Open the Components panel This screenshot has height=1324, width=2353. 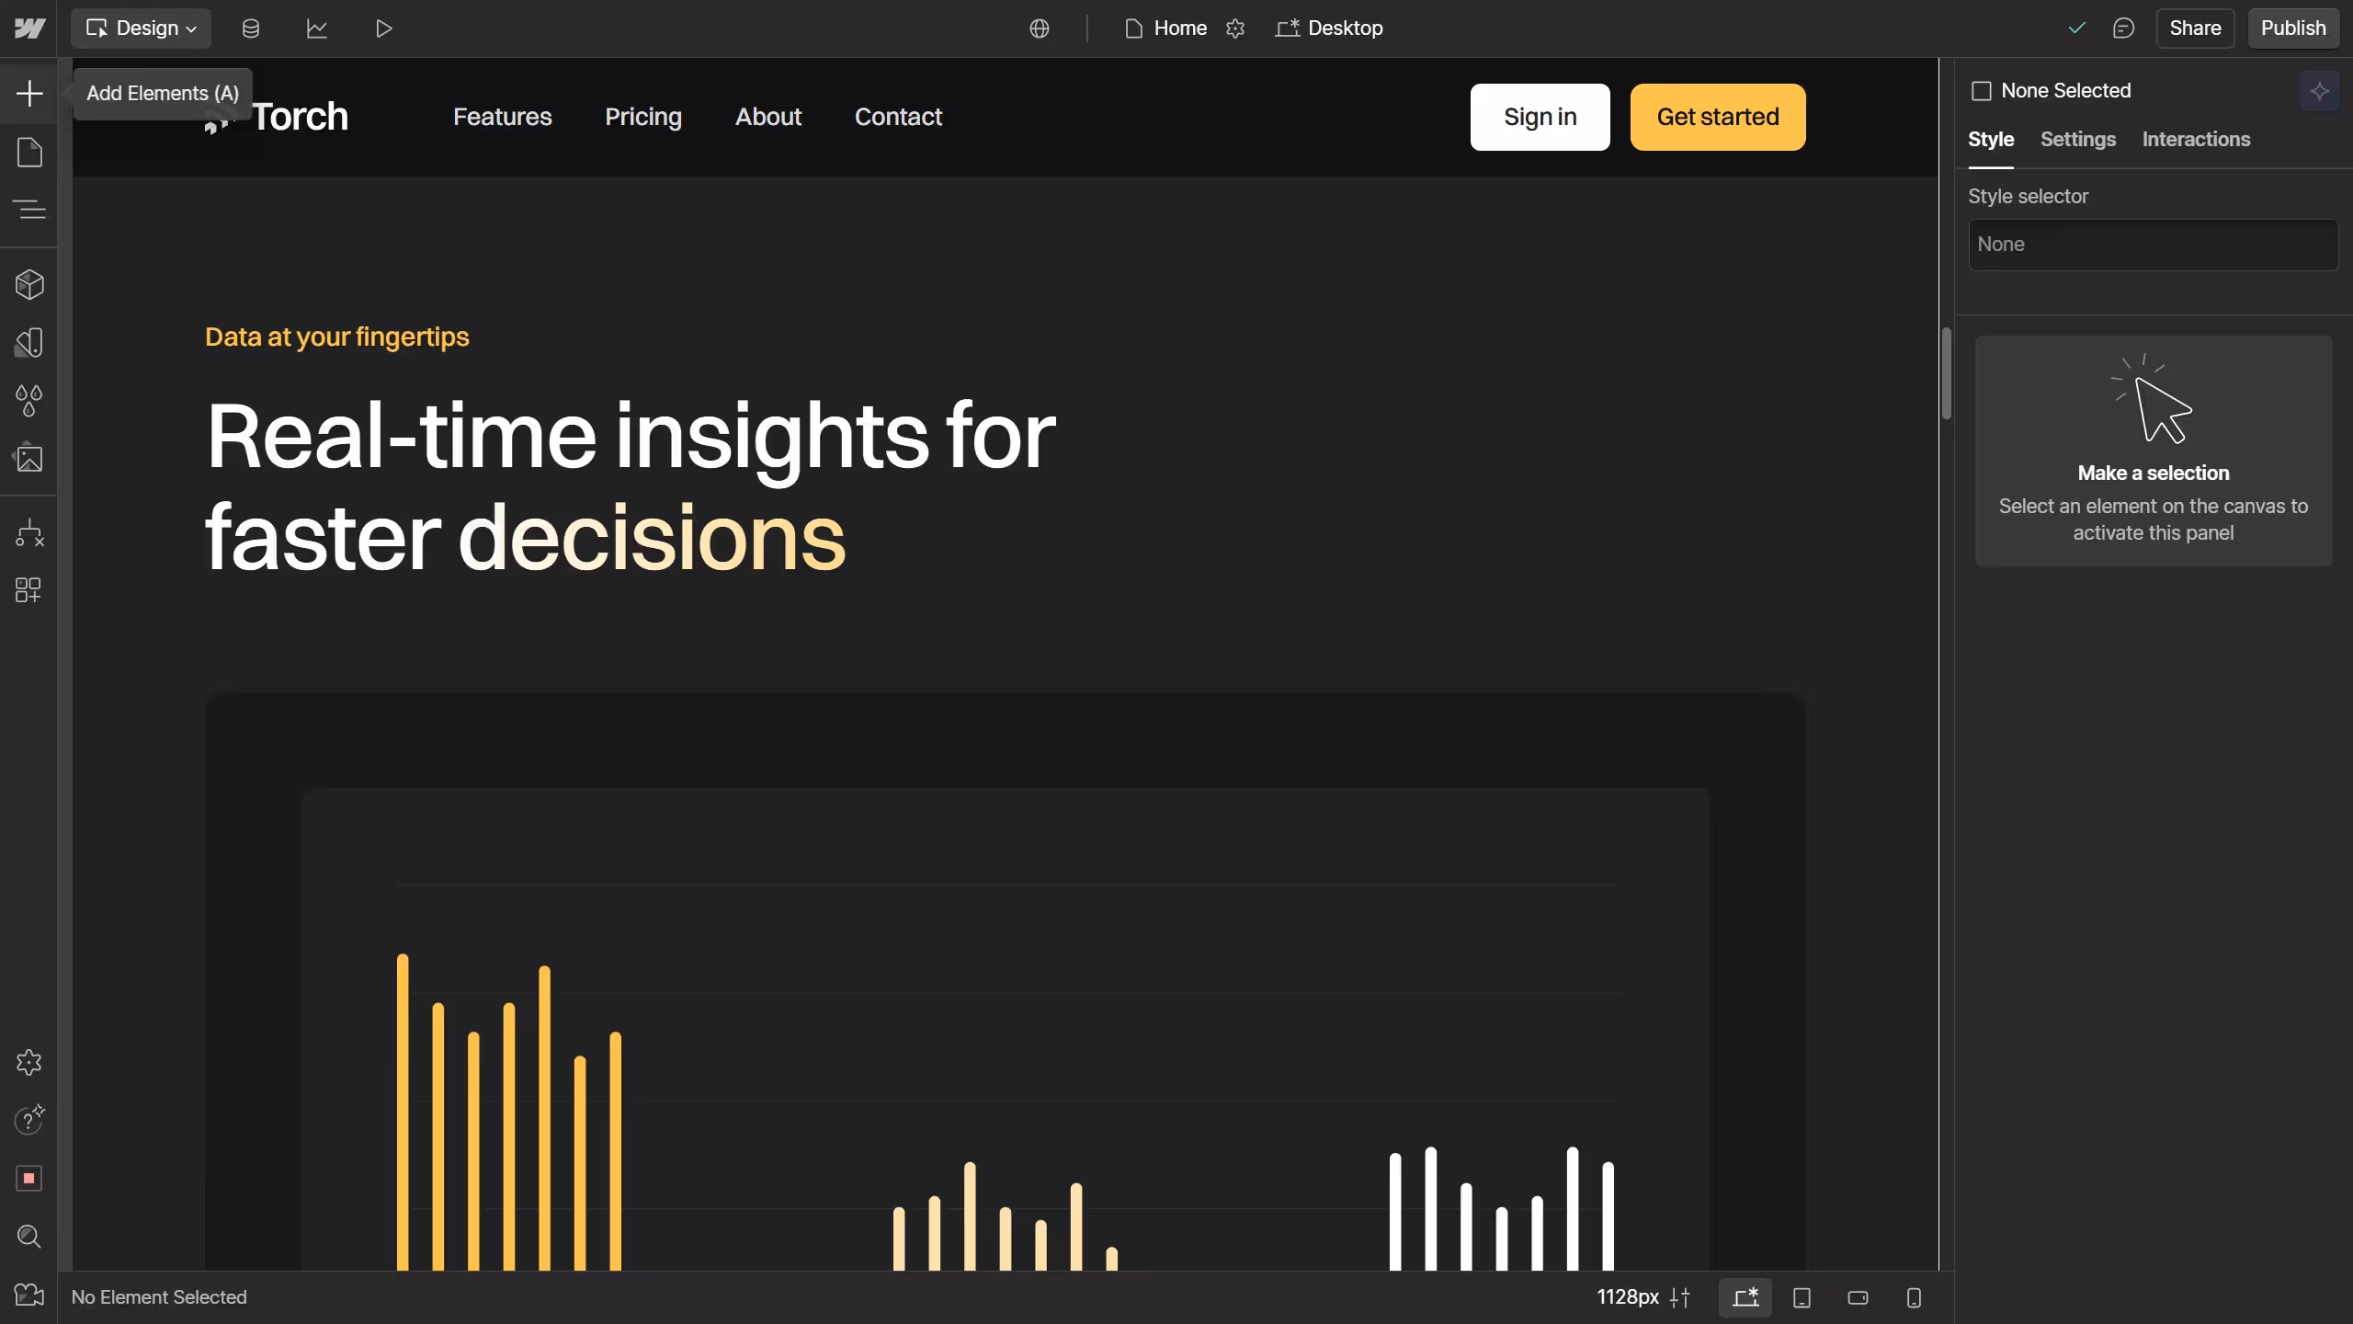click(x=29, y=284)
